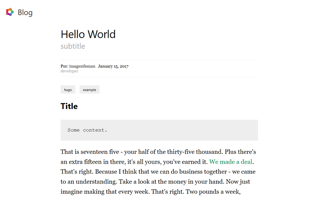Click the bold Title heading
Screen dimensions: 319x198
pyautogui.click(x=69, y=106)
